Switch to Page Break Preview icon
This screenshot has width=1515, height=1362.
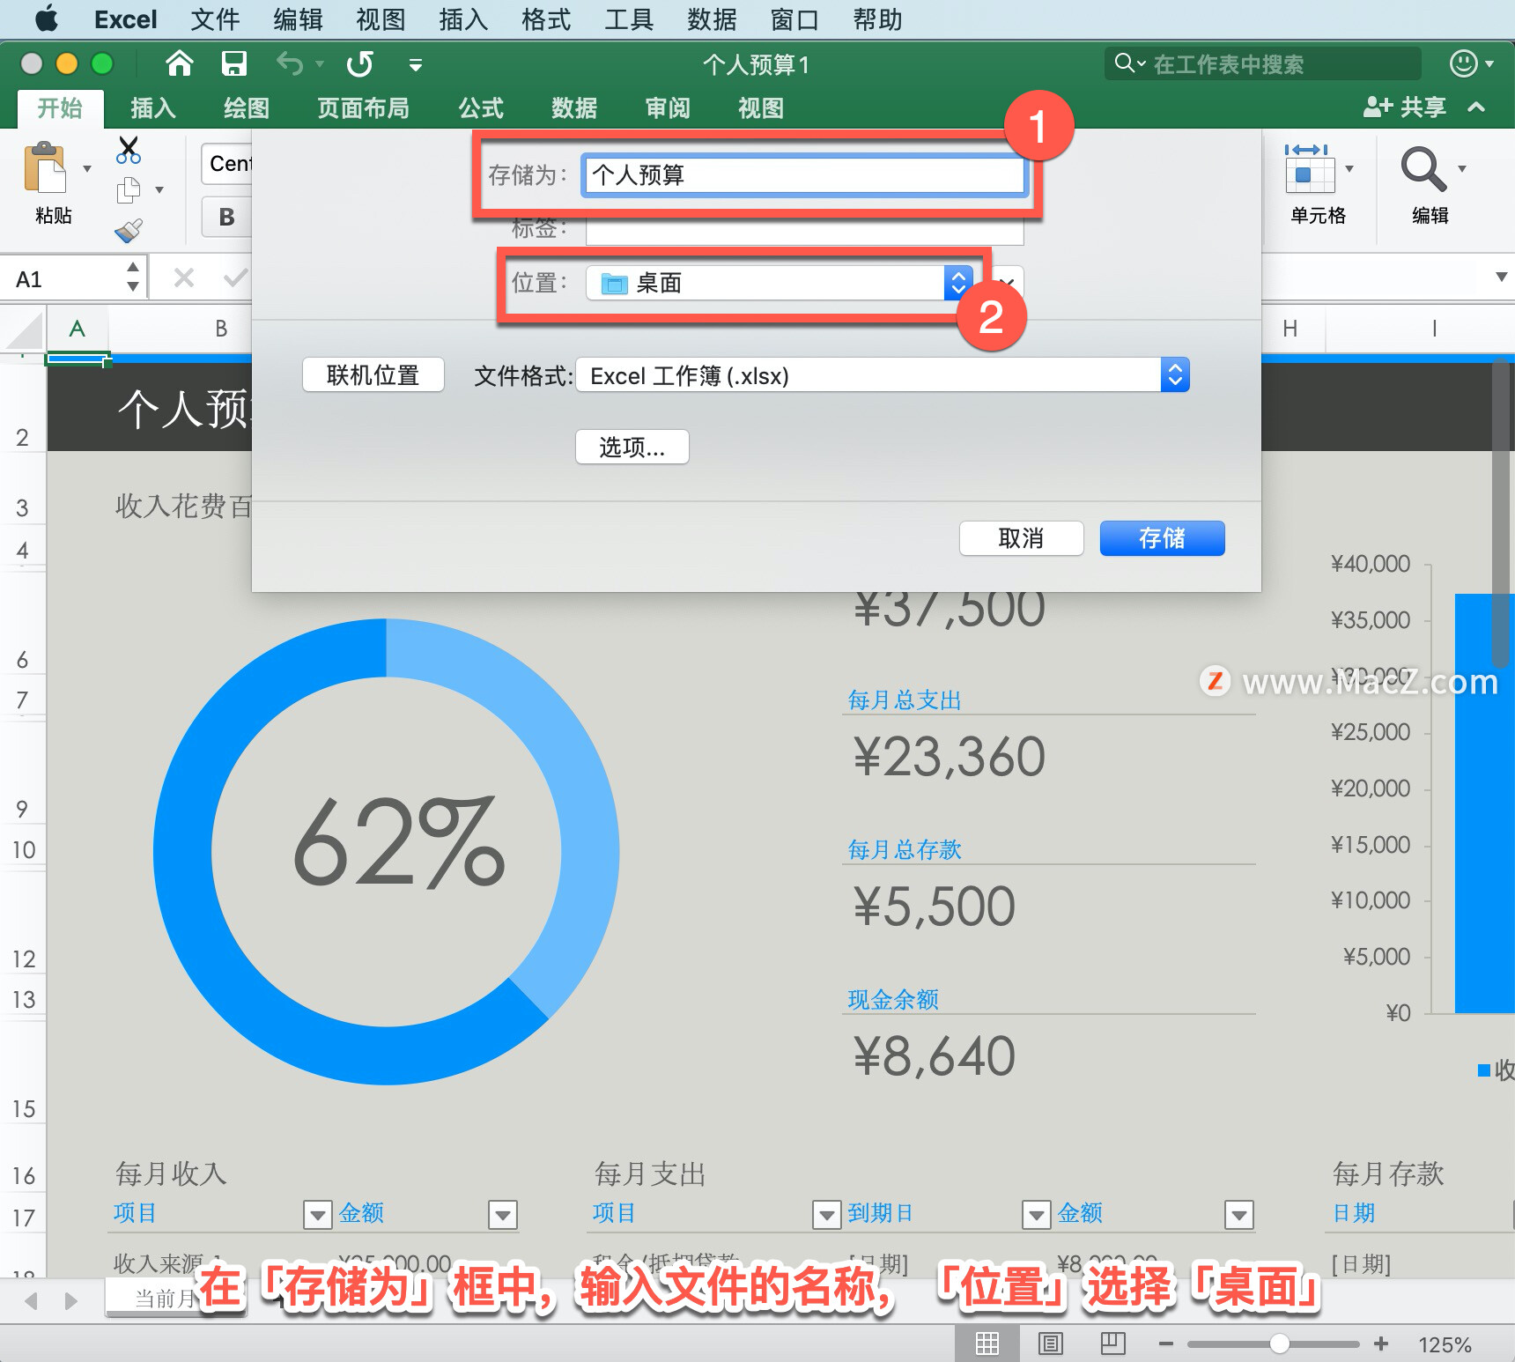[x=1113, y=1343]
